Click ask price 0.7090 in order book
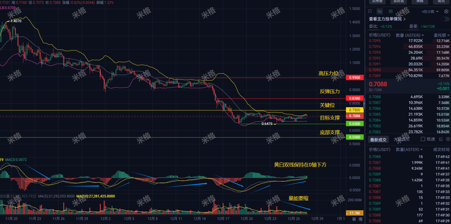This screenshot has height=224, width=451. pyautogui.click(x=374, y=70)
